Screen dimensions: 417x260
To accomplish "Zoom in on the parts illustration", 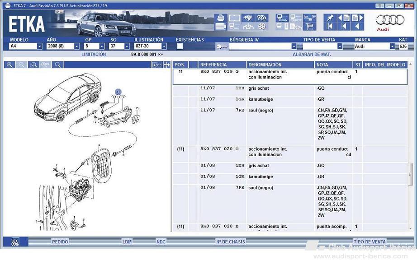I will click(9, 65).
